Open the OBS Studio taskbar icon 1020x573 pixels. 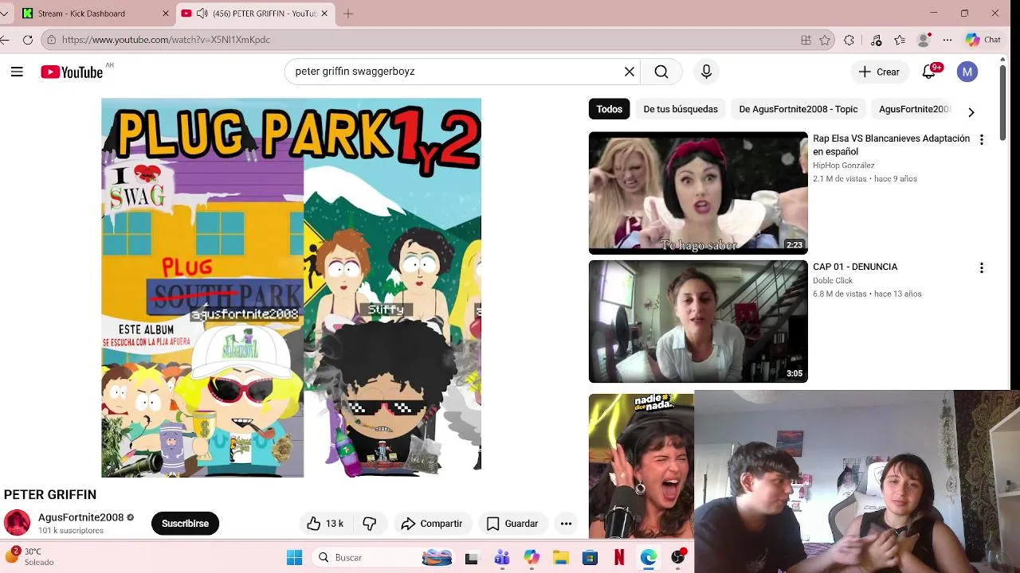point(678,557)
